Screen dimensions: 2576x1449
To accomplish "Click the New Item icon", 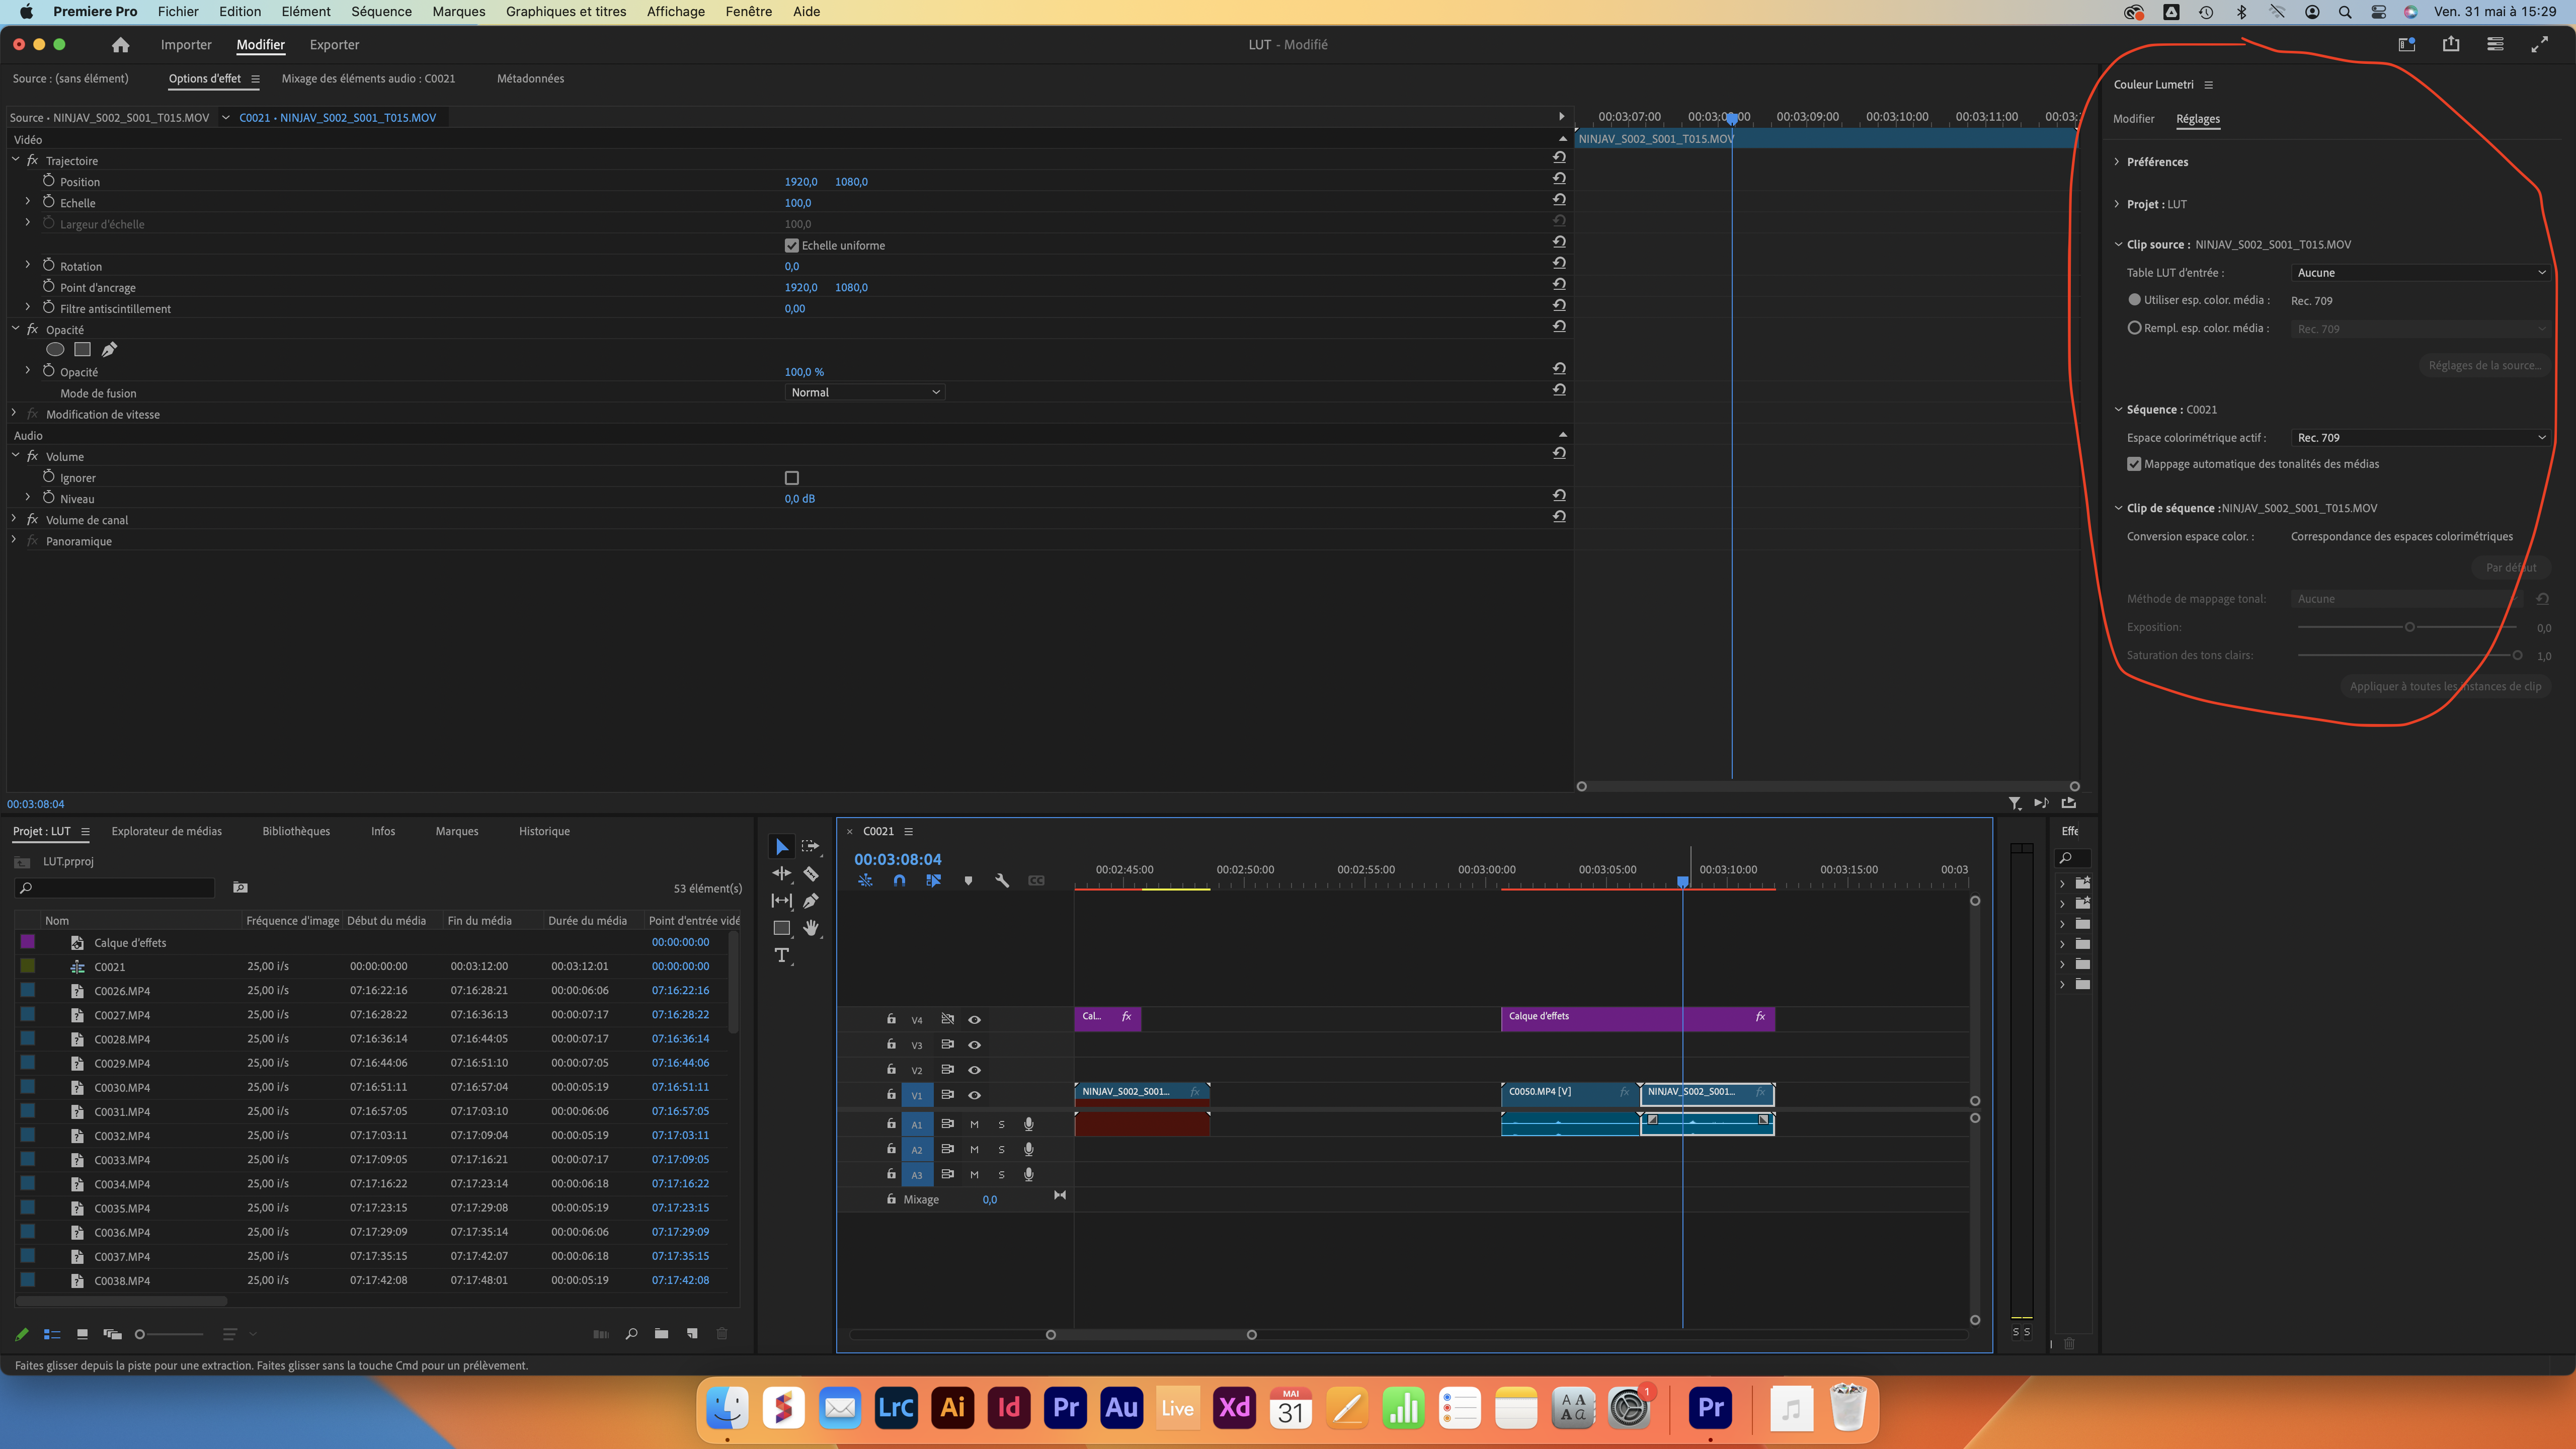I will point(692,1334).
